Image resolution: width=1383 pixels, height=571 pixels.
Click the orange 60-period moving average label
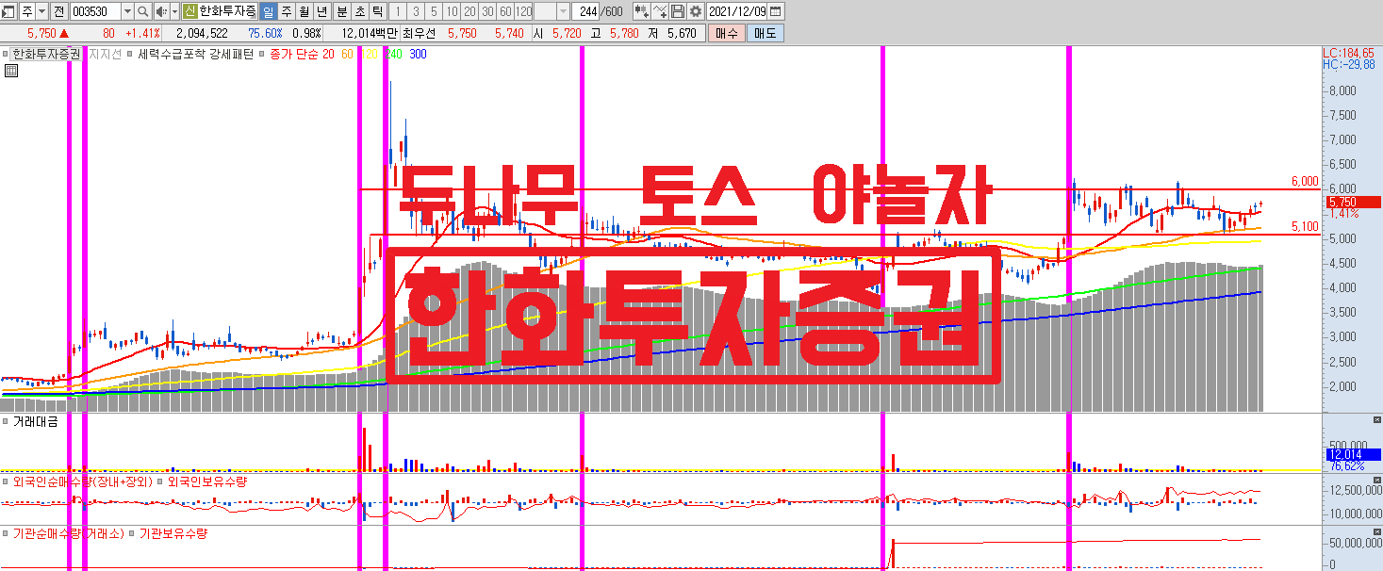347,54
